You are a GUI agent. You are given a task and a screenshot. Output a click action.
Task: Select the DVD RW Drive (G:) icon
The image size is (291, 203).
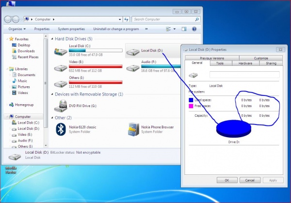pos(61,106)
